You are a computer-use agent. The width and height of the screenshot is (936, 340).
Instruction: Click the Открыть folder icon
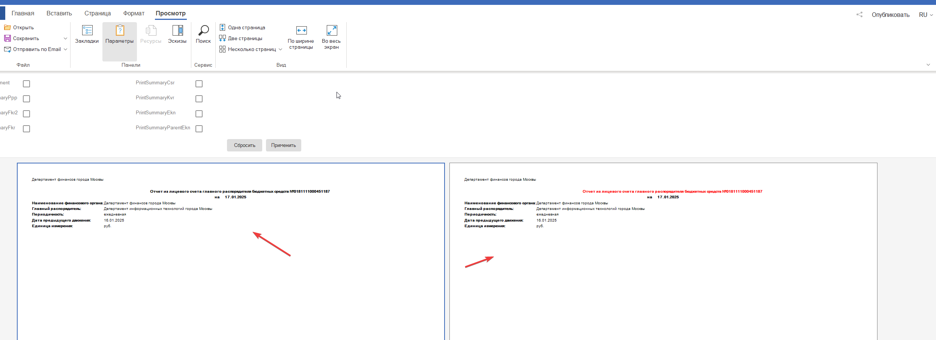click(8, 27)
